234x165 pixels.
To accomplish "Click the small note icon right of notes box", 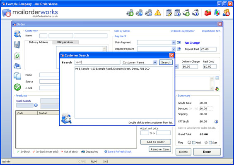I will click(217, 78).
